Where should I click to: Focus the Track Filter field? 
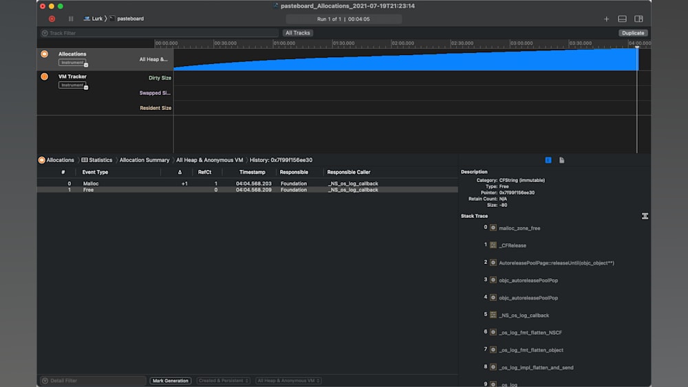click(x=160, y=33)
